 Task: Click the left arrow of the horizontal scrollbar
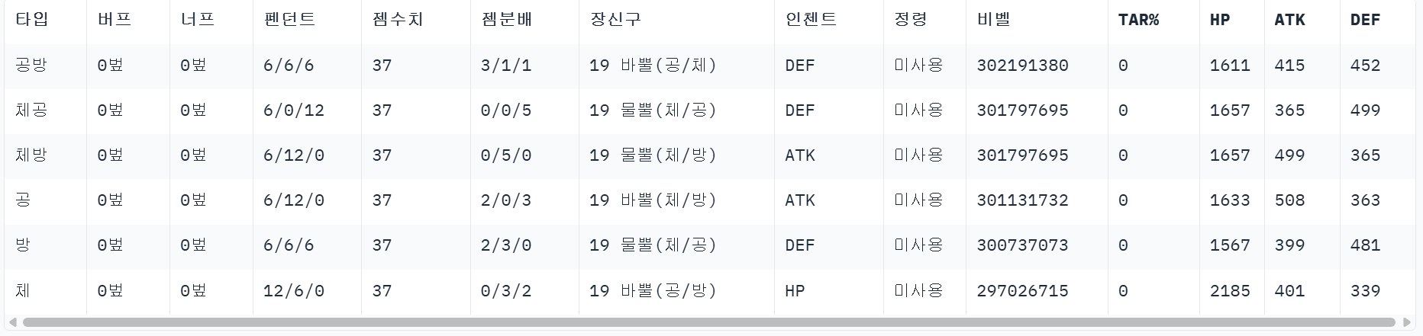pos(12,322)
